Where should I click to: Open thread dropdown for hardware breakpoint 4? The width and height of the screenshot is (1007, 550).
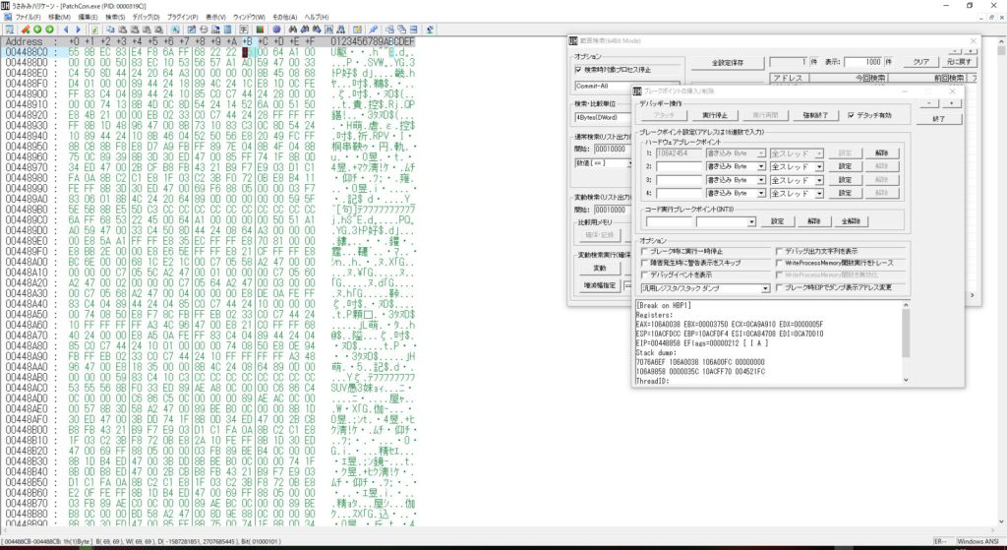(819, 193)
